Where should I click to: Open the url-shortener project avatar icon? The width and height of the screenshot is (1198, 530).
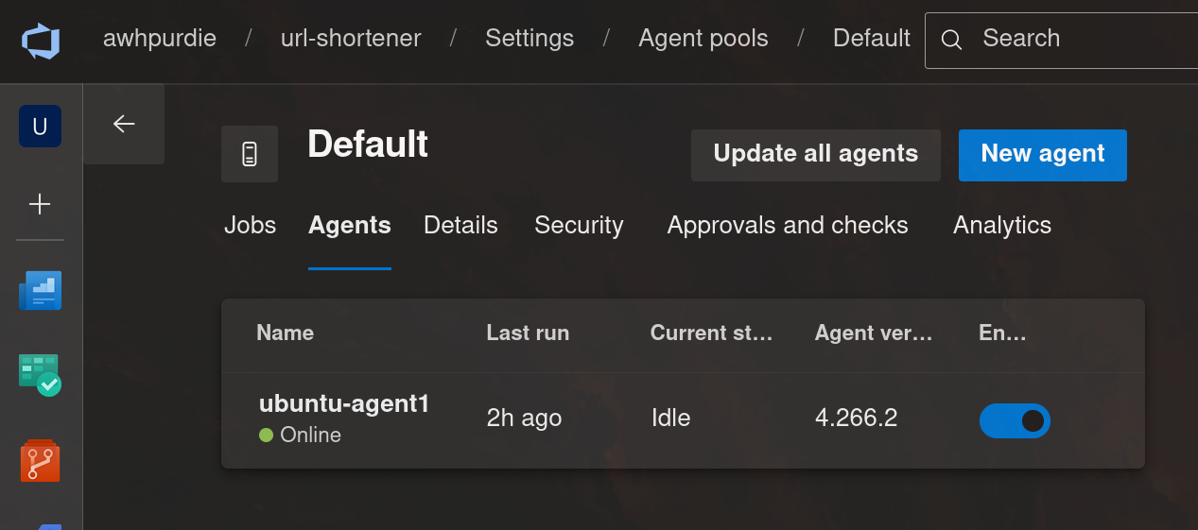(40, 126)
